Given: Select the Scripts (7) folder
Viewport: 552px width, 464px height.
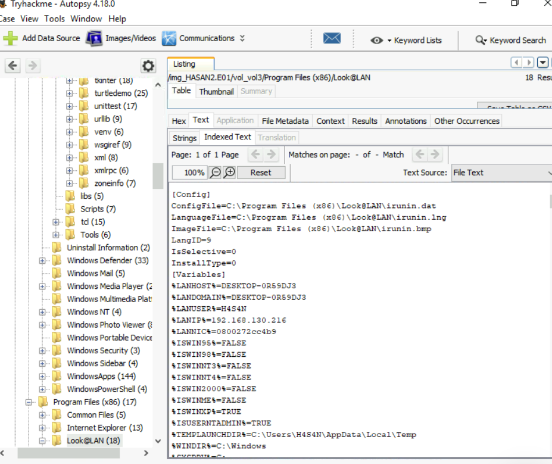Looking at the screenshot, I should point(98,209).
